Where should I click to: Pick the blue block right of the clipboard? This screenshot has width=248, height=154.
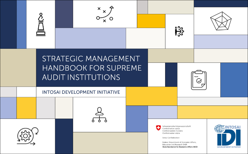click(234, 80)
